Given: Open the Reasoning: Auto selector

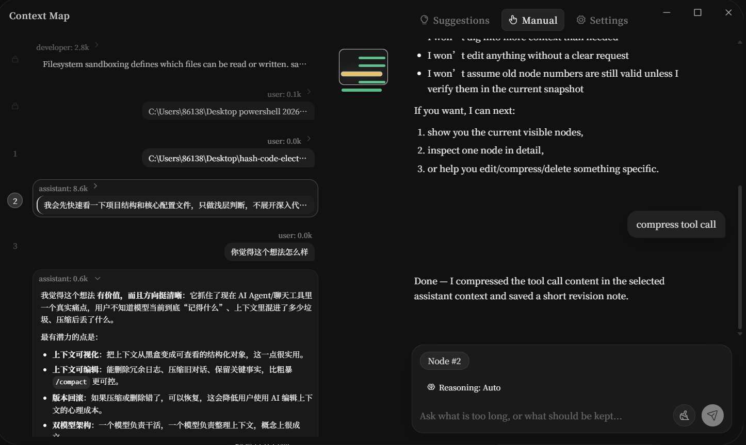Looking at the screenshot, I should tap(464, 387).
